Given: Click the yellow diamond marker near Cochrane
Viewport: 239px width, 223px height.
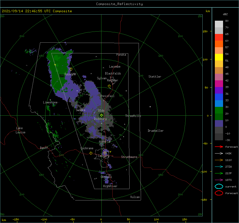Looking at the screenshot, I should (x=91, y=153).
